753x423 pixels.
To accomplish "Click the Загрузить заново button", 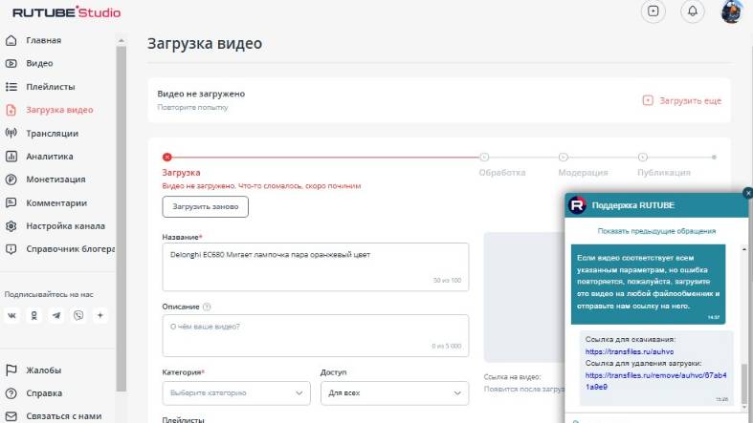I will tap(205, 206).
